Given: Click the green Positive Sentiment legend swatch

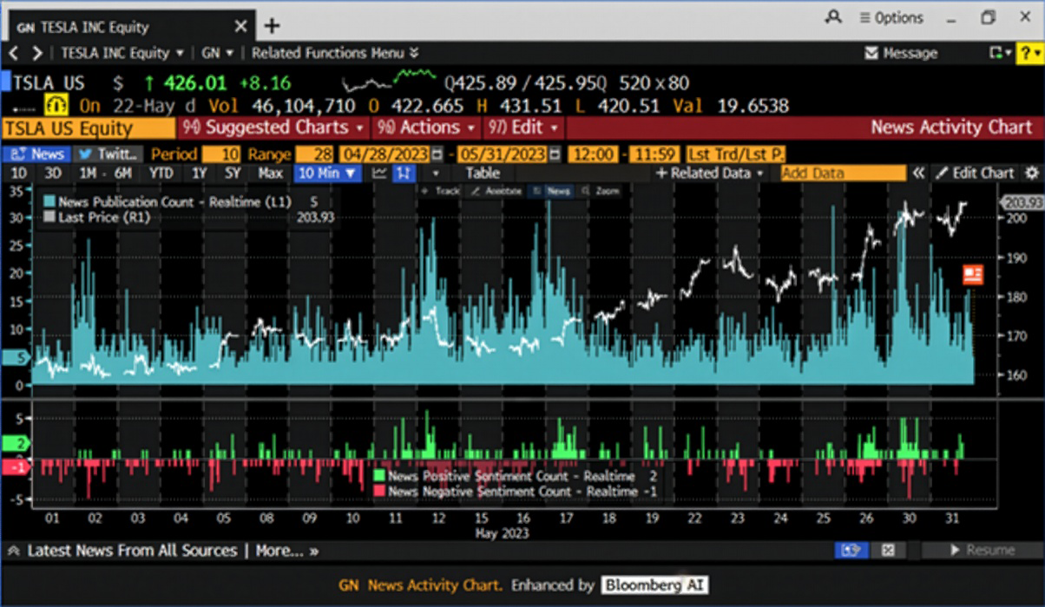Looking at the screenshot, I should point(379,476).
